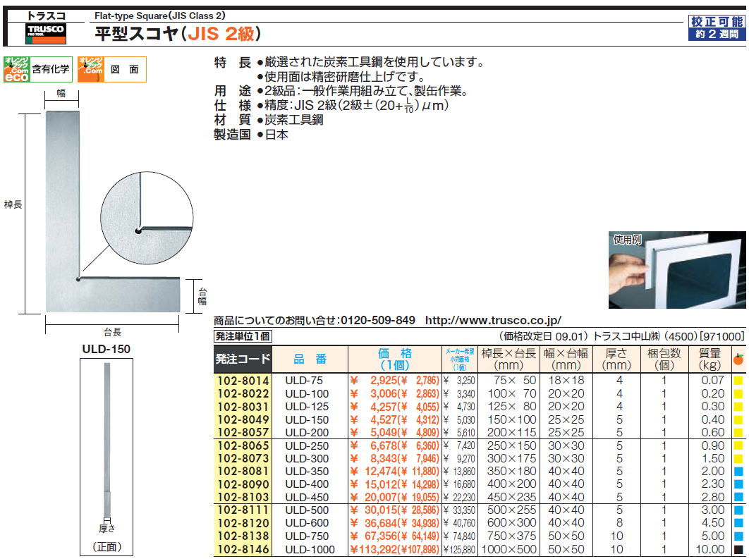
Task: Click the 品番 column header
Action: [310, 359]
